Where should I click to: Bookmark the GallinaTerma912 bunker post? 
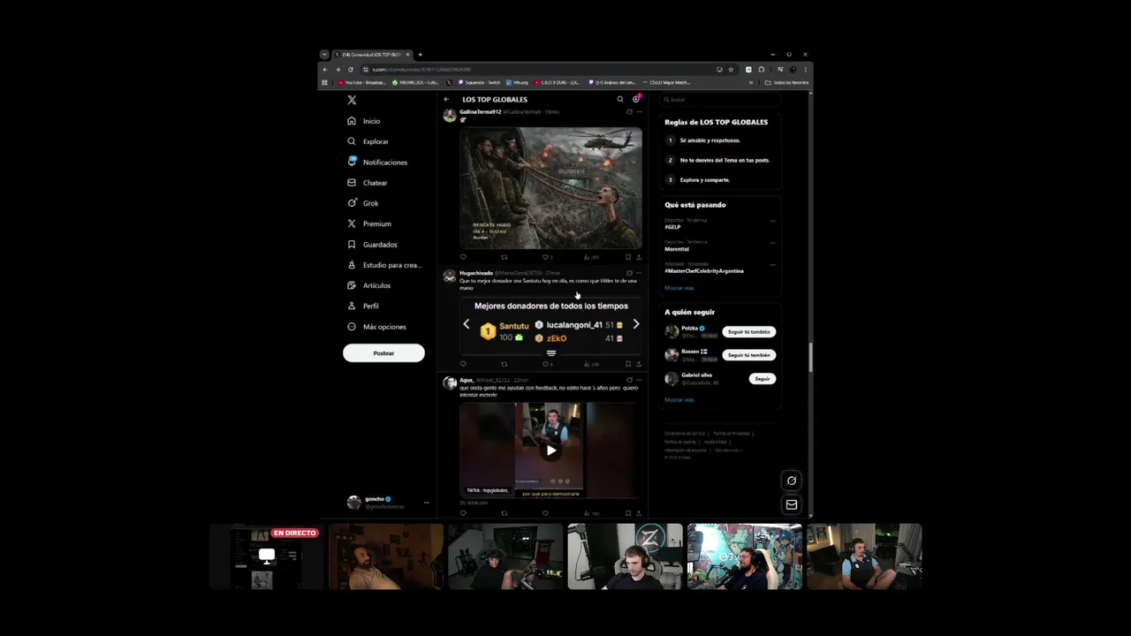628,257
